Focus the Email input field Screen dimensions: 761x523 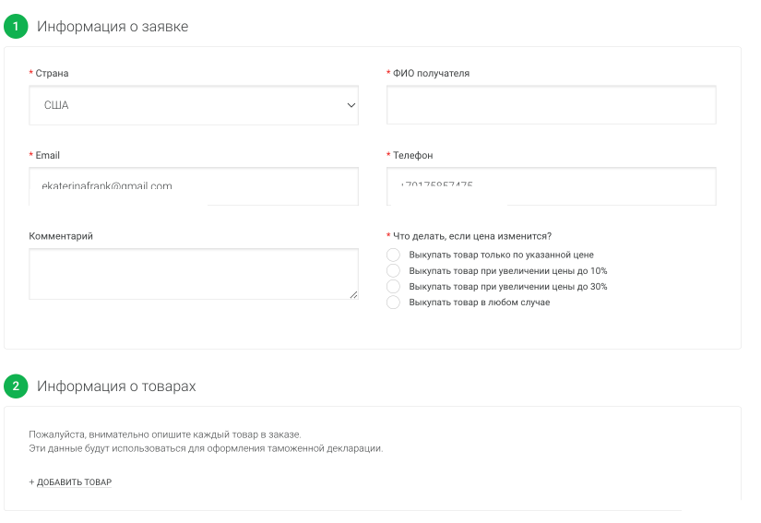[x=194, y=186]
